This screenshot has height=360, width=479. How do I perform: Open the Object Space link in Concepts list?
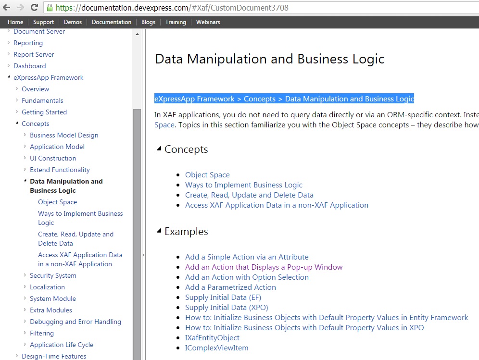click(x=207, y=174)
